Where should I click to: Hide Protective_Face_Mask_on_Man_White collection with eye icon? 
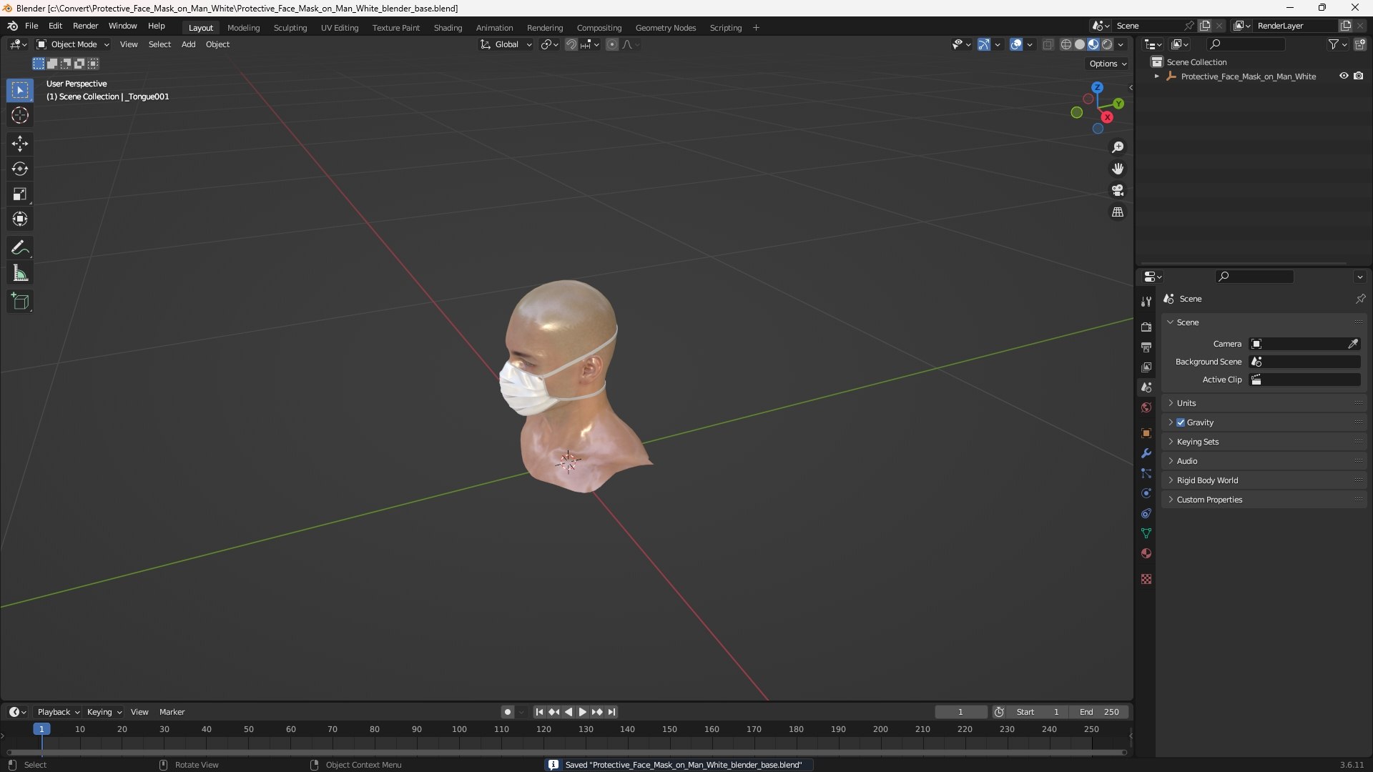(1344, 76)
